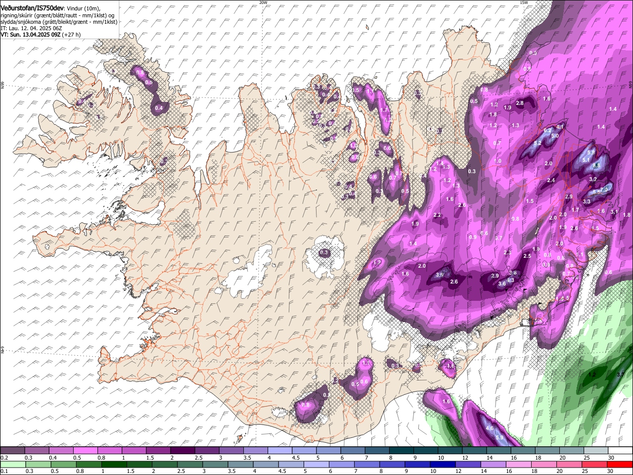Click the pale grey legend swatch labeled 25

(595, 451)
